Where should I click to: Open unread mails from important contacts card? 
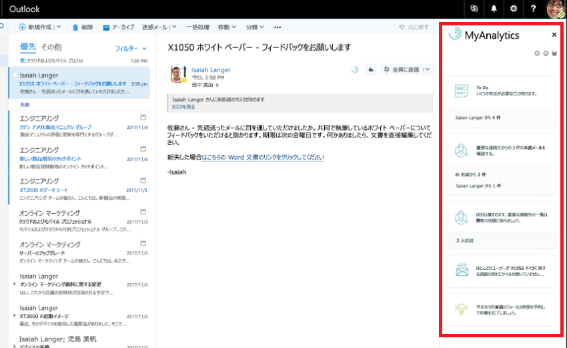[x=502, y=150]
